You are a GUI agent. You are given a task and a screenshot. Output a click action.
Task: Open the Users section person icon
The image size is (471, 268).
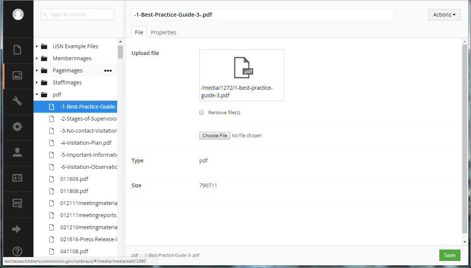17,152
